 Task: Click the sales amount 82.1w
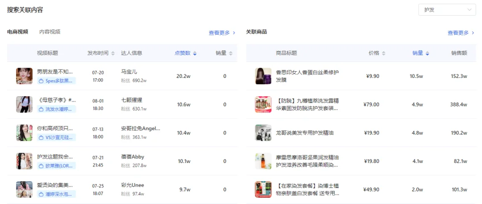pyautogui.click(x=460, y=161)
